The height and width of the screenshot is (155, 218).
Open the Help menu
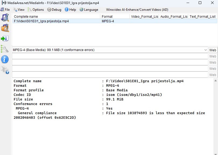[70, 9]
